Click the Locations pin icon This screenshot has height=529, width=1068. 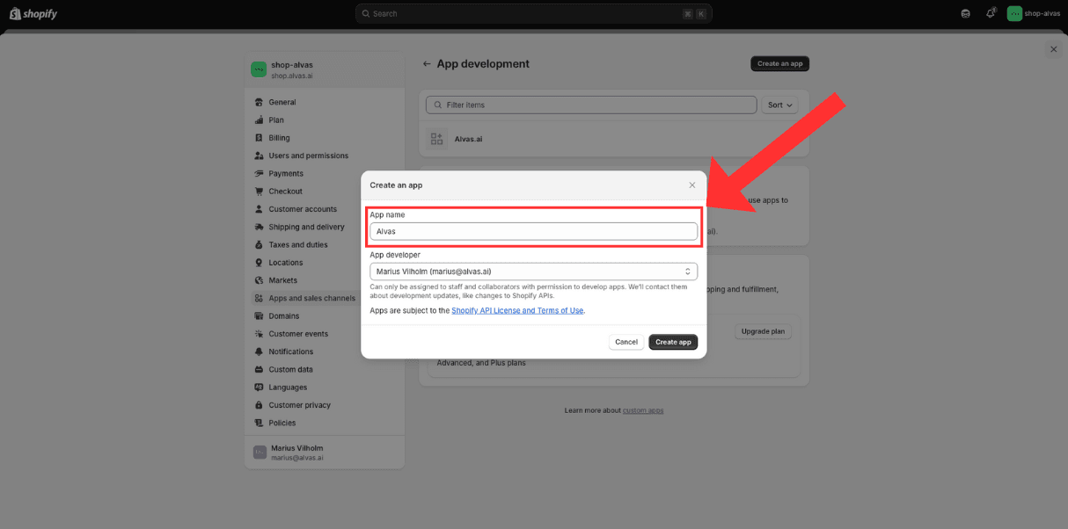click(x=259, y=263)
